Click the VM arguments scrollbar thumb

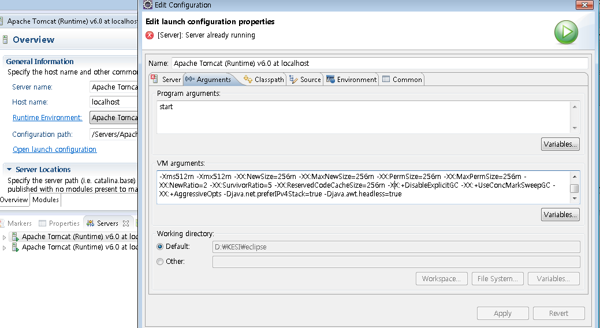(x=575, y=188)
